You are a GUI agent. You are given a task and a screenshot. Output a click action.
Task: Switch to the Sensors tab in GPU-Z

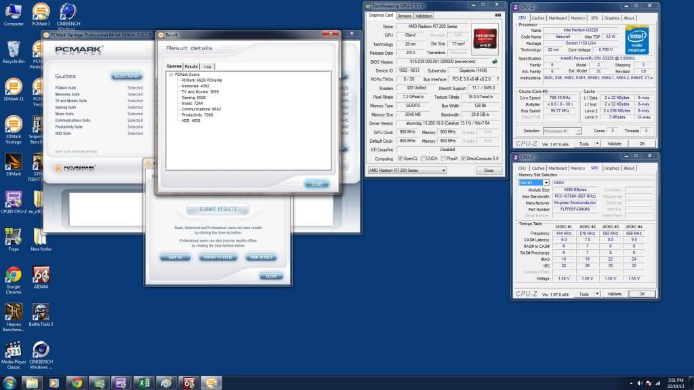click(x=404, y=16)
